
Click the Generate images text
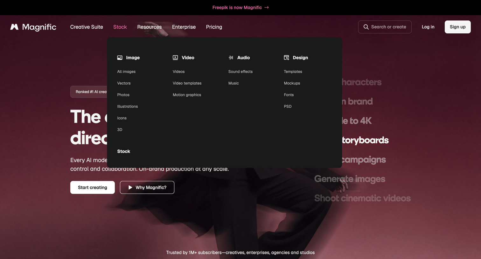[350, 179]
